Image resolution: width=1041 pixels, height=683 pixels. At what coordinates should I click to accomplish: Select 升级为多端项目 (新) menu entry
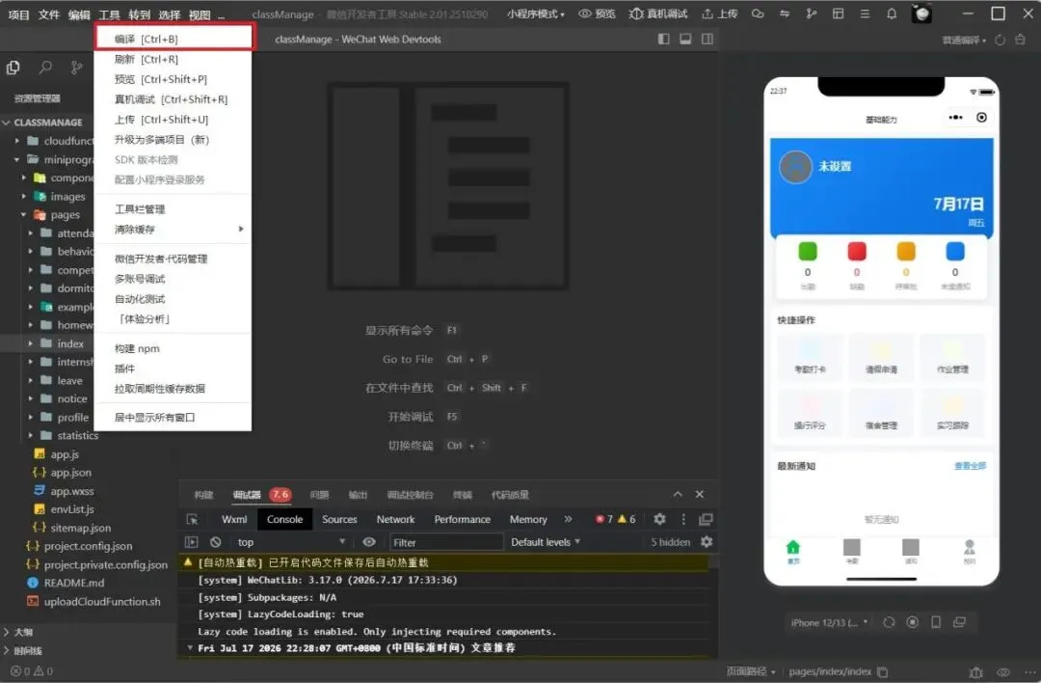click(x=173, y=140)
